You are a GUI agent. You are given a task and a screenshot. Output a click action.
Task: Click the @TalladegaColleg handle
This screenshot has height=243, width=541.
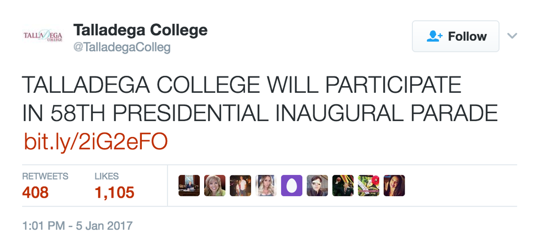122,47
